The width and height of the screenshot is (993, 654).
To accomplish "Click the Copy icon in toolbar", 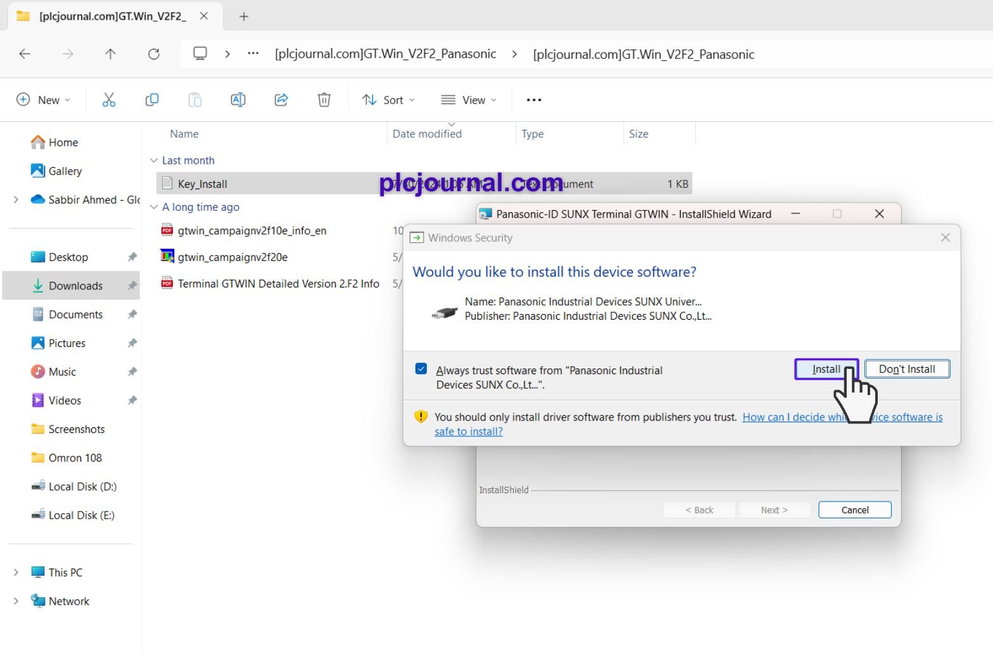I will click(x=152, y=100).
